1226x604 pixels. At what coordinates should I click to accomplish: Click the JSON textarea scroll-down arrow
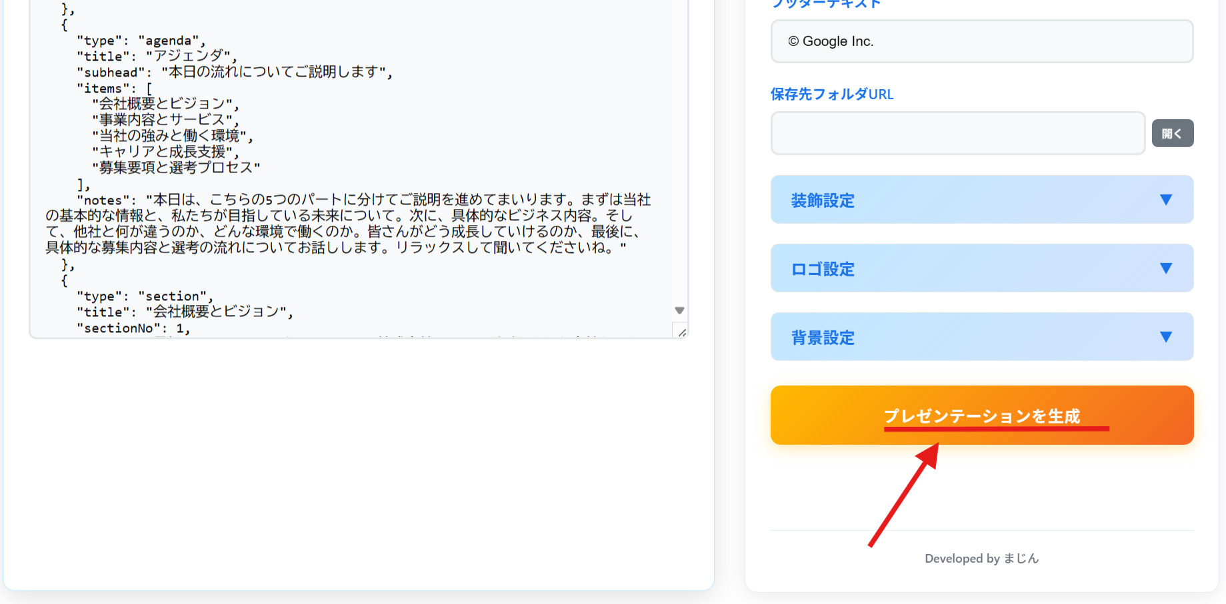click(x=679, y=310)
